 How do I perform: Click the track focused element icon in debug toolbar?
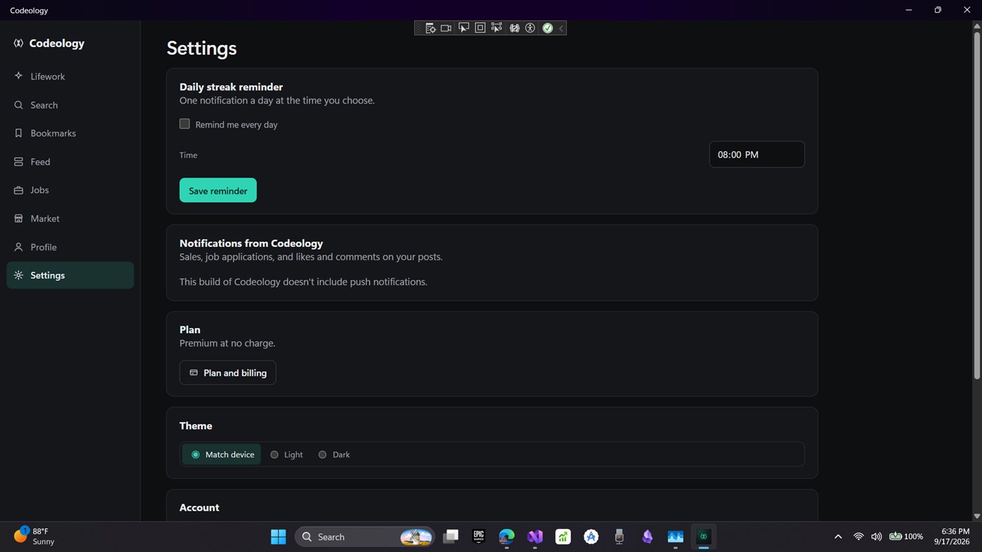click(x=497, y=28)
